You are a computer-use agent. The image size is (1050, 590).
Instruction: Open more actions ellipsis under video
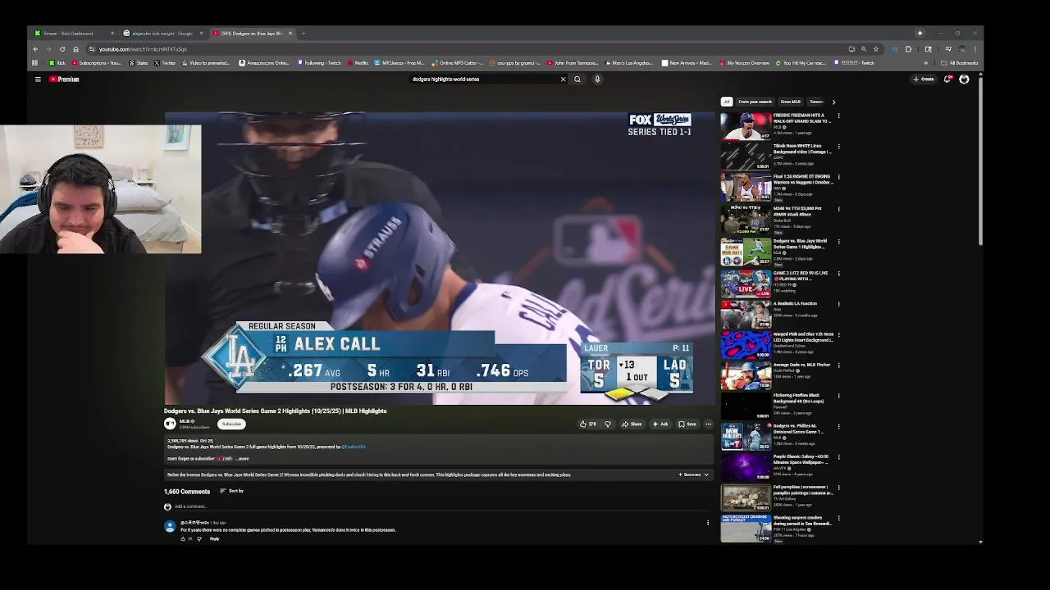708,424
